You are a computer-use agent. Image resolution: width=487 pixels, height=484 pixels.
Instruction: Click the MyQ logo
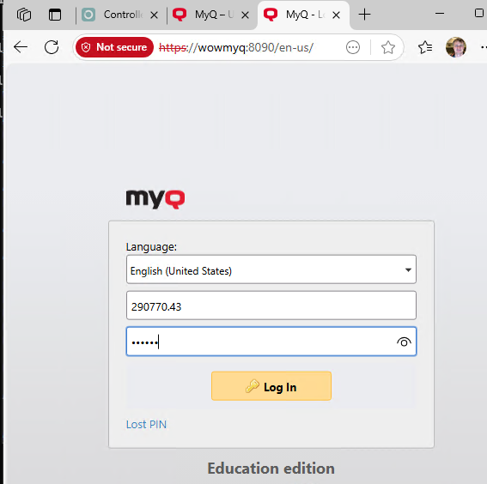tap(155, 199)
